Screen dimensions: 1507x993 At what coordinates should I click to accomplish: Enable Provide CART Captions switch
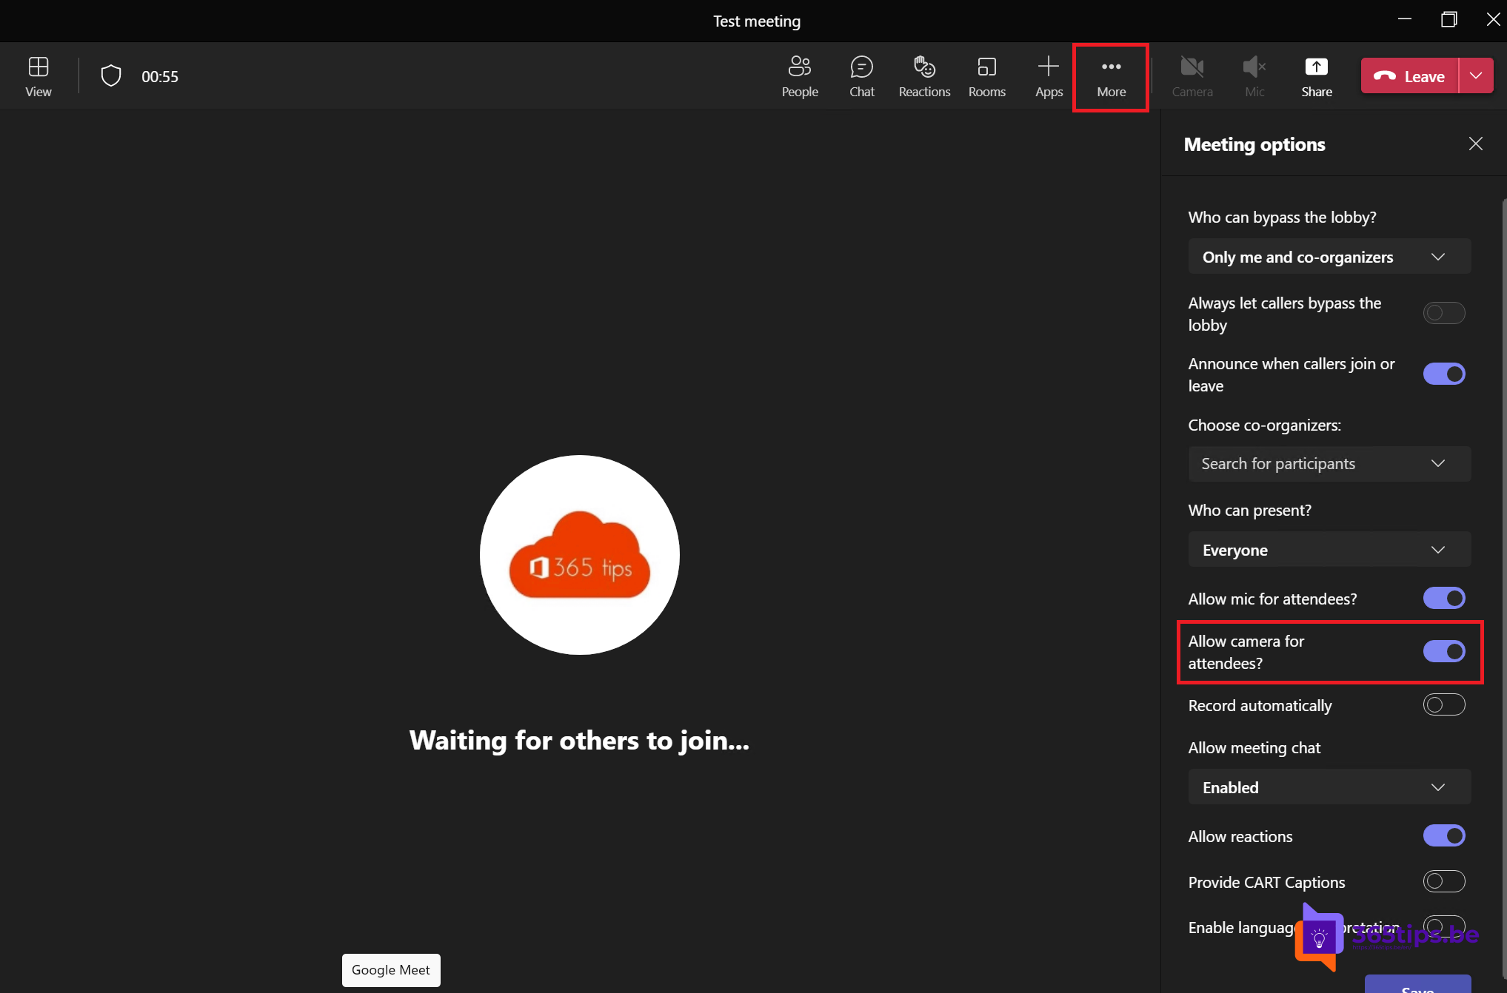point(1444,881)
